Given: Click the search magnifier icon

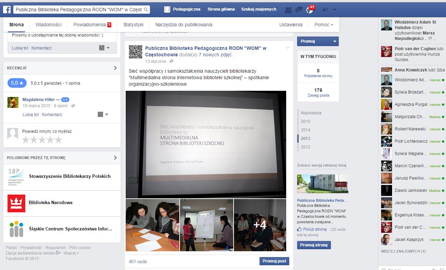Looking at the screenshot, I should (x=146, y=10).
